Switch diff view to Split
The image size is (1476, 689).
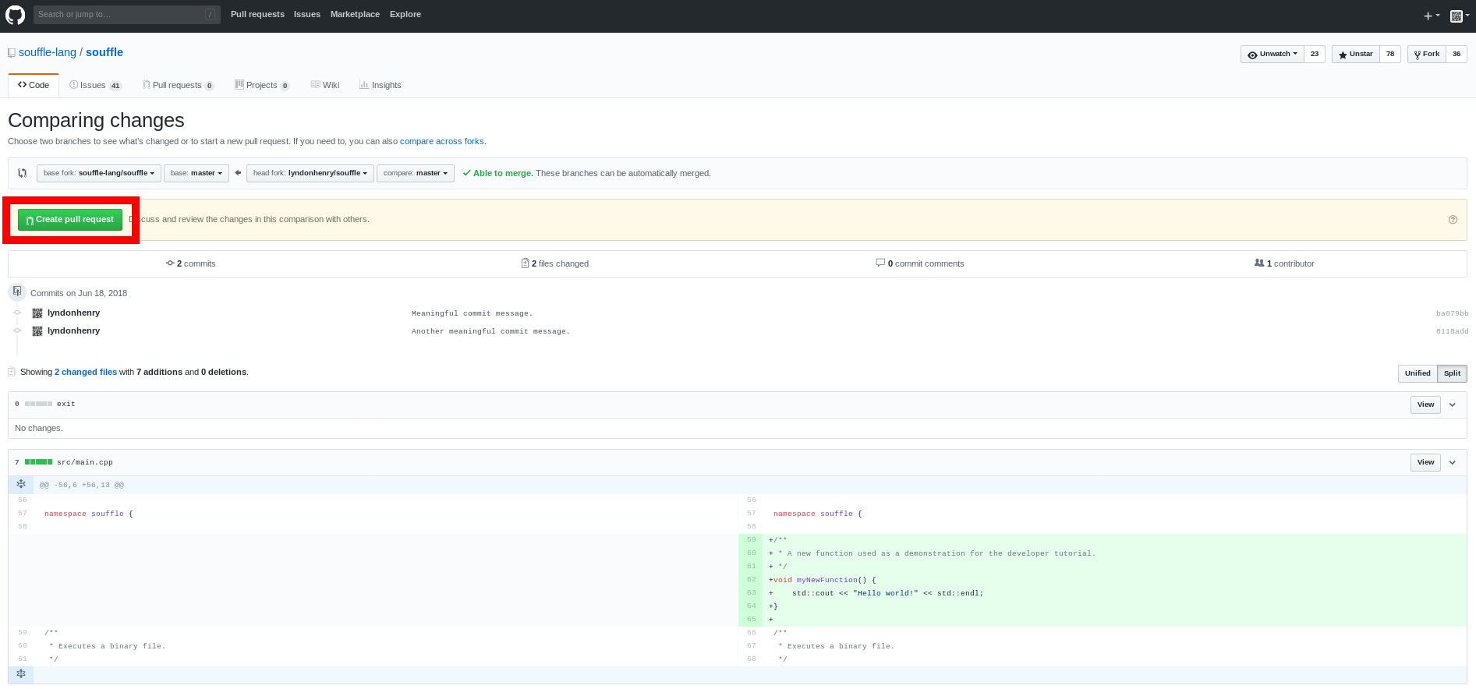(1452, 373)
